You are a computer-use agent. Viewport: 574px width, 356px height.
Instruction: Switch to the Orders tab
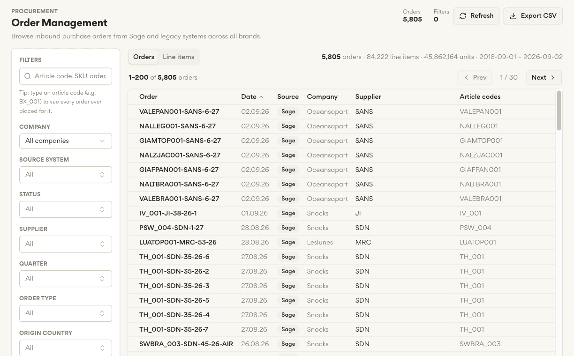click(x=143, y=57)
